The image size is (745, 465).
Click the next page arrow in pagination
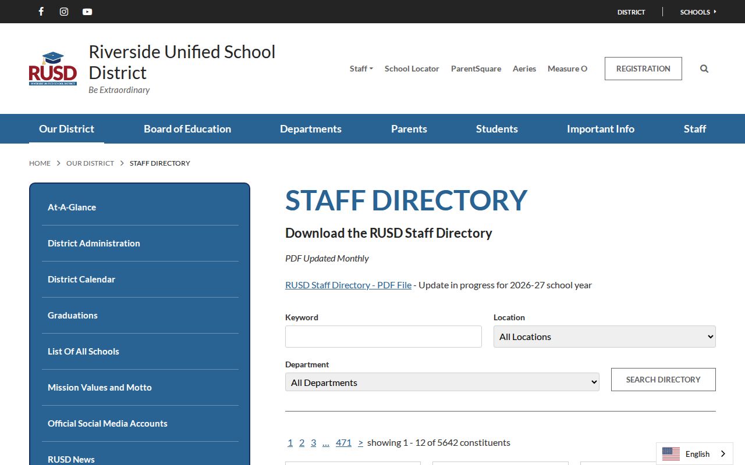click(360, 442)
